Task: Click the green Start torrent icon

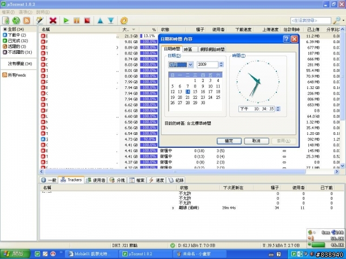Action: click(x=66, y=21)
